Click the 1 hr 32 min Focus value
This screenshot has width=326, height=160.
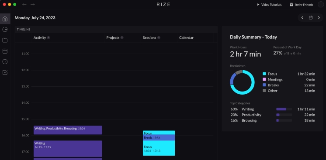306,74
